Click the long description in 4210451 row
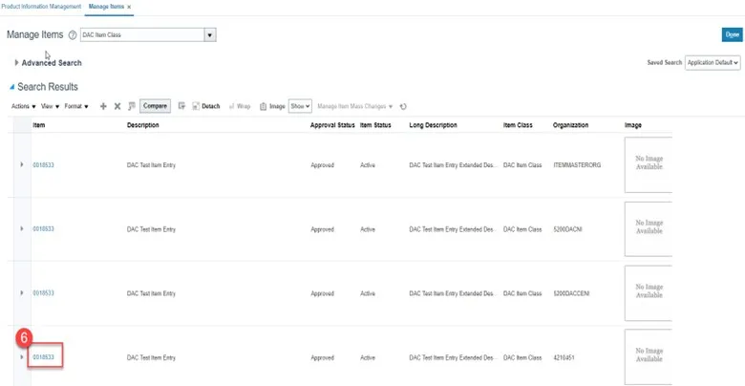The height and width of the screenshot is (386, 745). pyautogui.click(x=453, y=357)
